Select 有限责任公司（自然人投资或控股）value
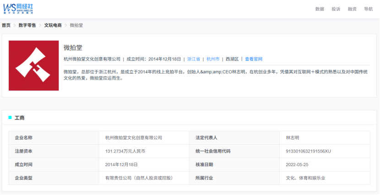This screenshot has width=380, height=195. pyautogui.click(x=140, y=178)
